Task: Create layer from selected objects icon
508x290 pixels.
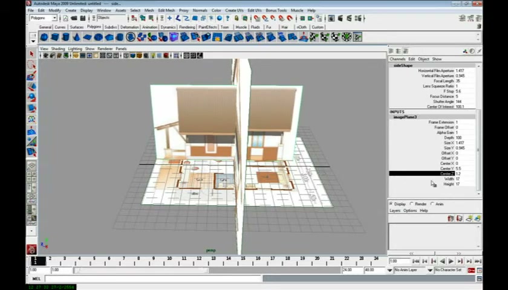Action: pos(478,219)
